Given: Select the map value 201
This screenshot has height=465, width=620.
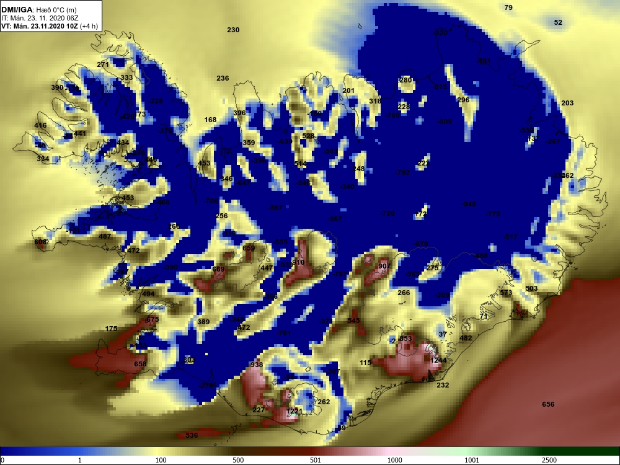Looking at the screenshot, I should point(348,91).
